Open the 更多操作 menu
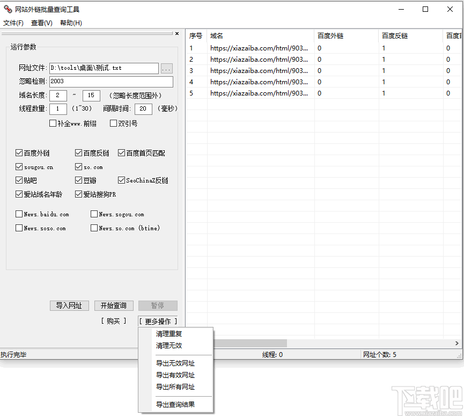This screenshot has width=464, height=416. pos(158,320)
